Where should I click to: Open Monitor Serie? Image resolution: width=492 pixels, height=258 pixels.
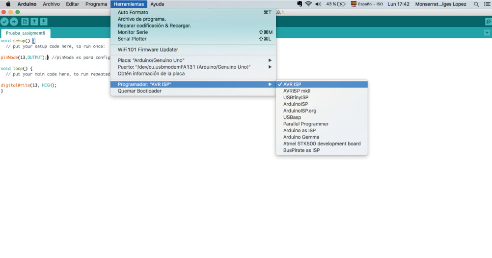pyautogui.click(x=193, y=32)
